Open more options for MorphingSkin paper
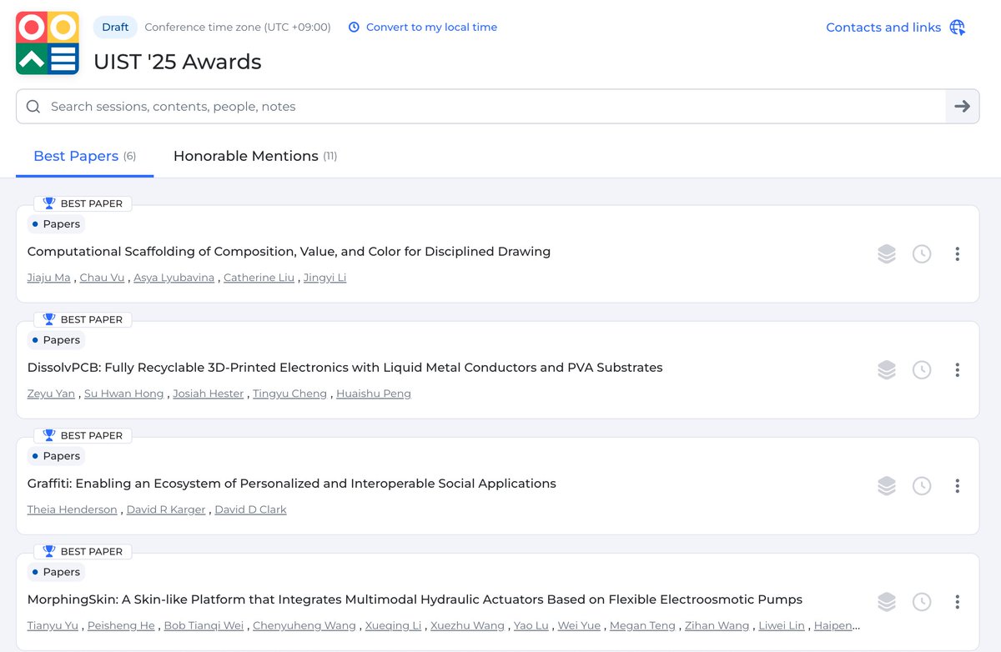 pyautogui.click(x=957, y=602)
